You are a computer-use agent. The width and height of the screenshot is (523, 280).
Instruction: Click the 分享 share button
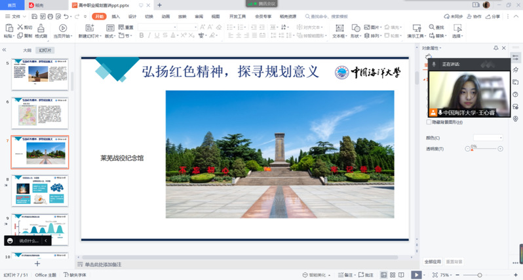click(492, 16)
